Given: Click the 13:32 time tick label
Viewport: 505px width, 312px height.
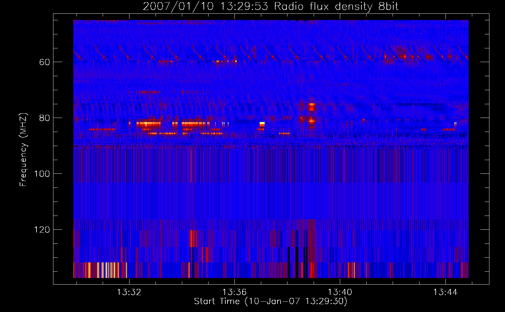Looking at the screenshot, I should (x=129, y=292).
